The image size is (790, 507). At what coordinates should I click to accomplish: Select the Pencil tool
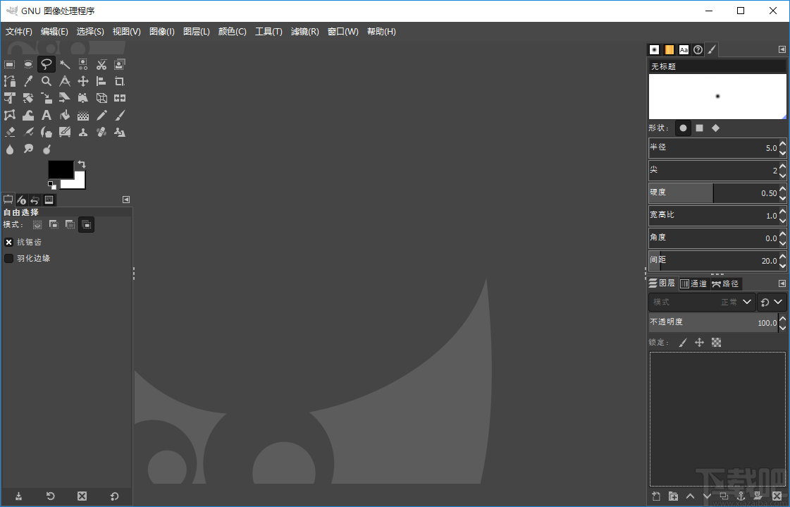101,116
